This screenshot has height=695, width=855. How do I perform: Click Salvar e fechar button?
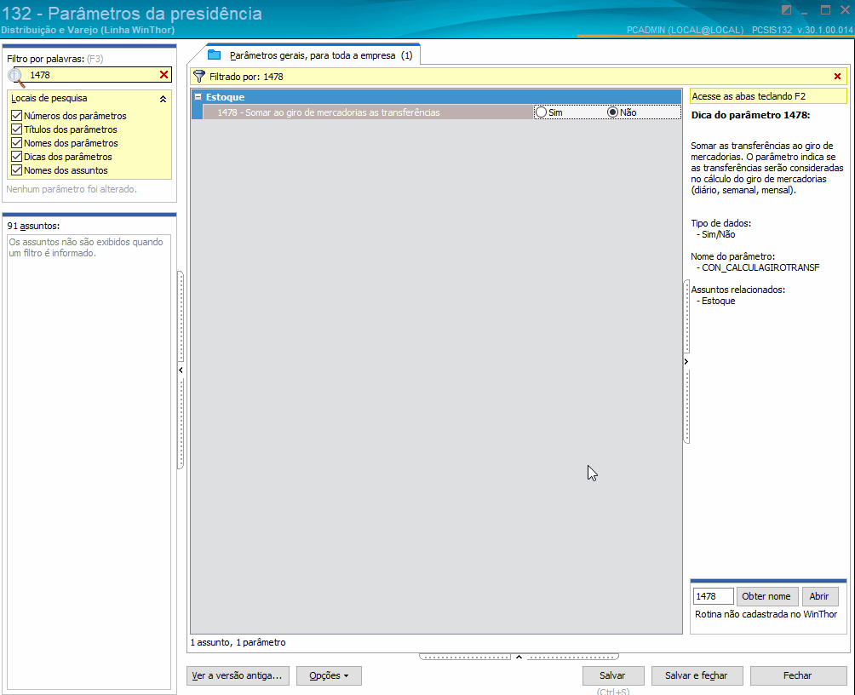coord(697,675)
